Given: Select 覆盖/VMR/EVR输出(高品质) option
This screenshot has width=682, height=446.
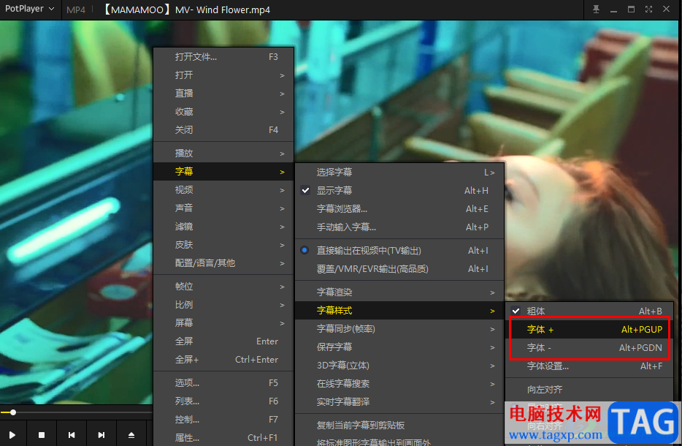Looking at the screenshot, I should click(x=399, y=269).
